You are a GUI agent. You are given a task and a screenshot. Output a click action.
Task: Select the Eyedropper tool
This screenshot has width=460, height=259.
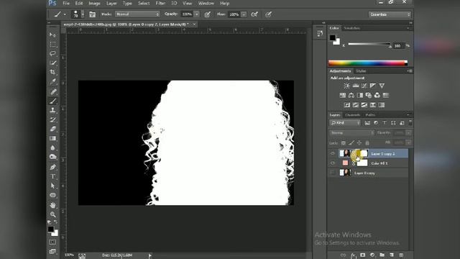point(52,81)
